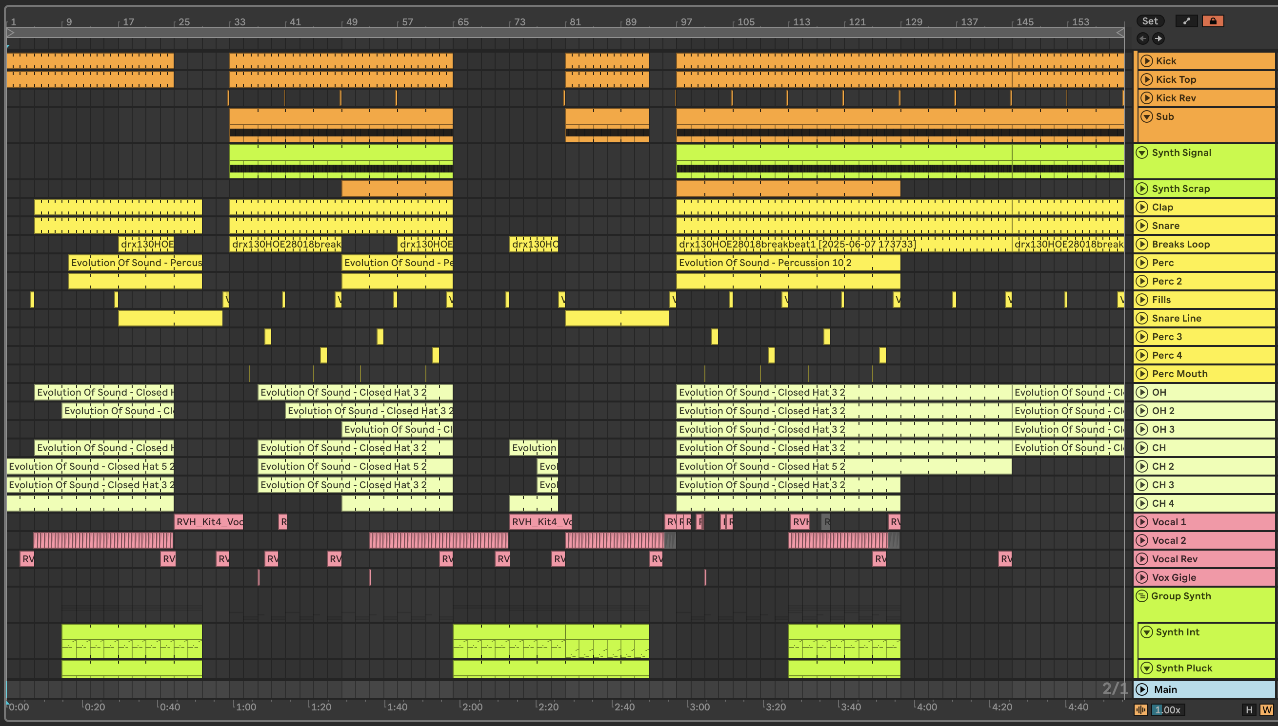Click the Kick track play icon
This screenshot has width=1278, height=726.
(x=1147, y=61)
